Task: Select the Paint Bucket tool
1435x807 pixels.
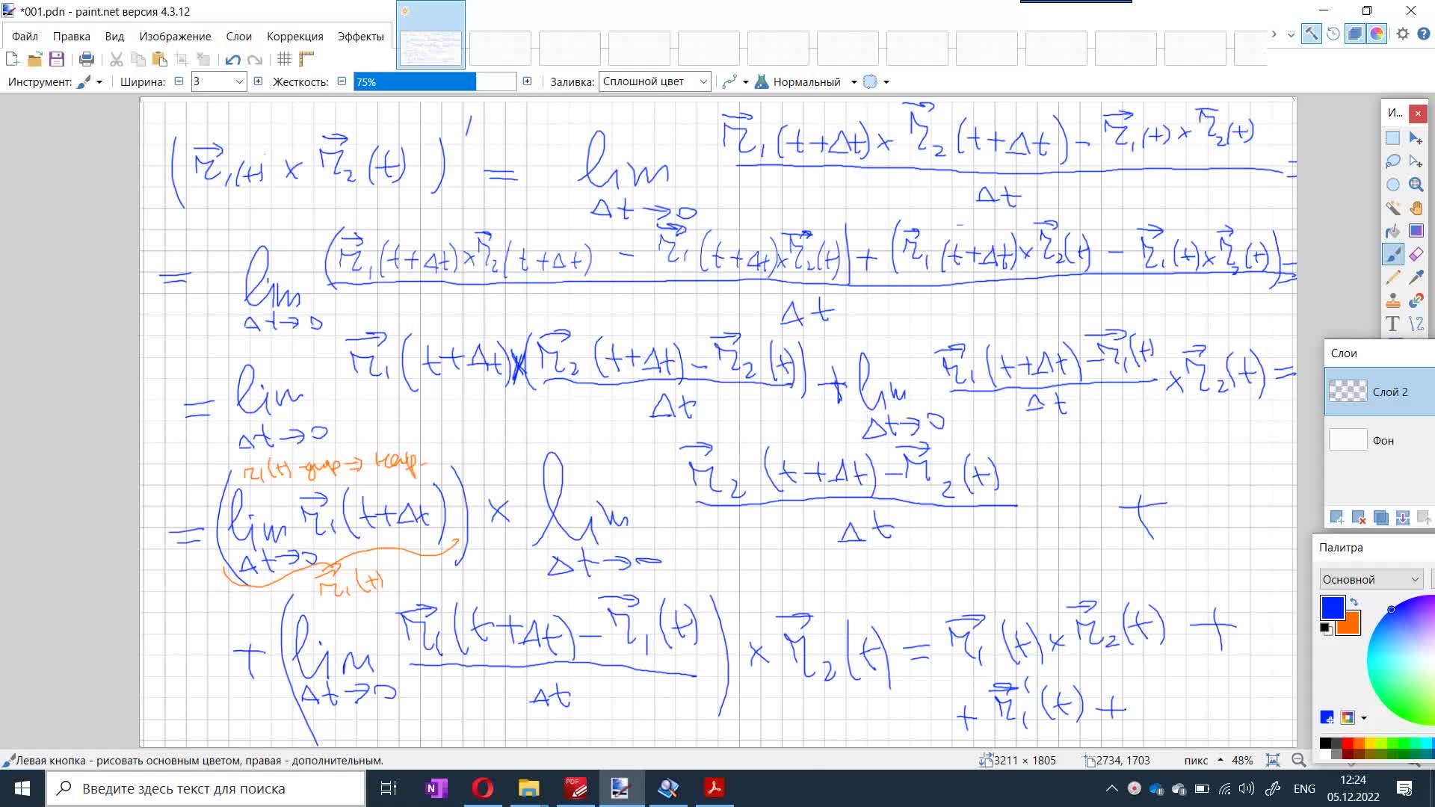Action: point(1392,231)
